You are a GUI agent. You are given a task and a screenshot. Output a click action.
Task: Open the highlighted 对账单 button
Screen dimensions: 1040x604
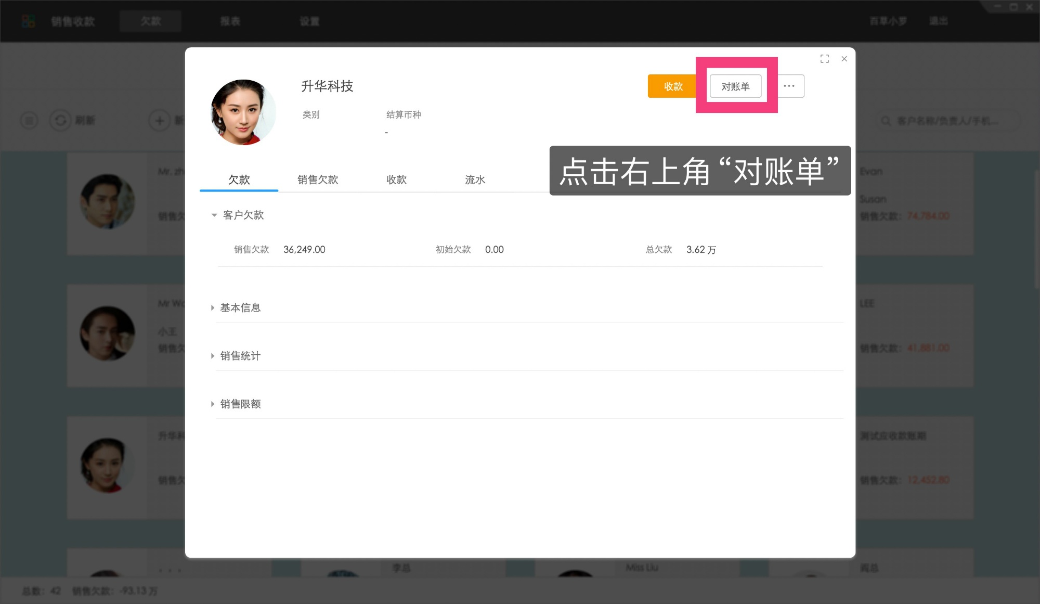[736, 86]
